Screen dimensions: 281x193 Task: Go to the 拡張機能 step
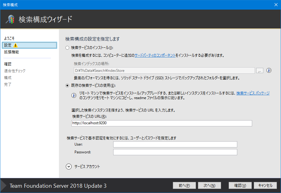(x=11, y=52)
